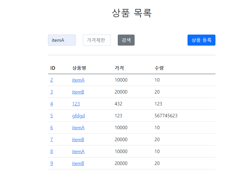The image size is (248, 192).
Task: Open item ID link 3
Action: click(51, 92)
